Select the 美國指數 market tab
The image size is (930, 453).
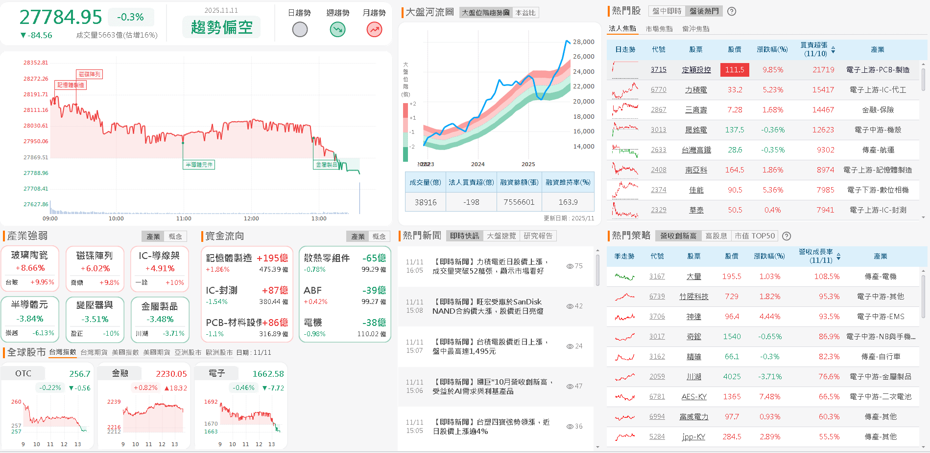[126, 352]
